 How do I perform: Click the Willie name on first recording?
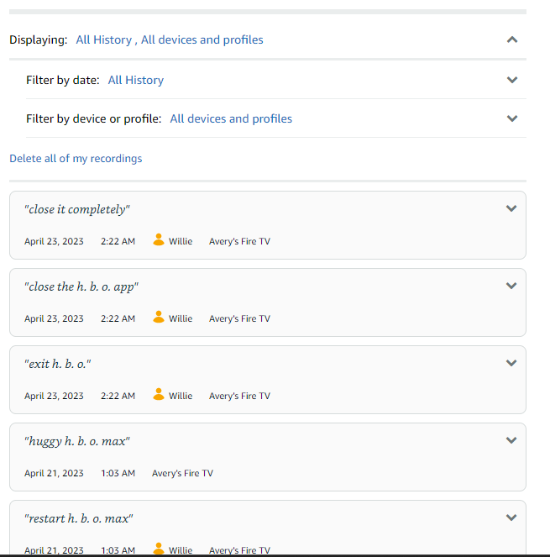[181, 241]
